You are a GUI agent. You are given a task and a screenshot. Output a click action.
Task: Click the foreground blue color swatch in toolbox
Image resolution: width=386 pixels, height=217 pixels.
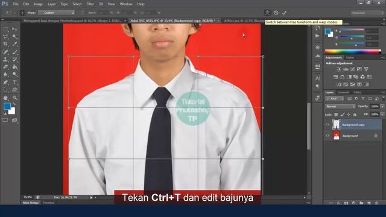coord(7,106)
